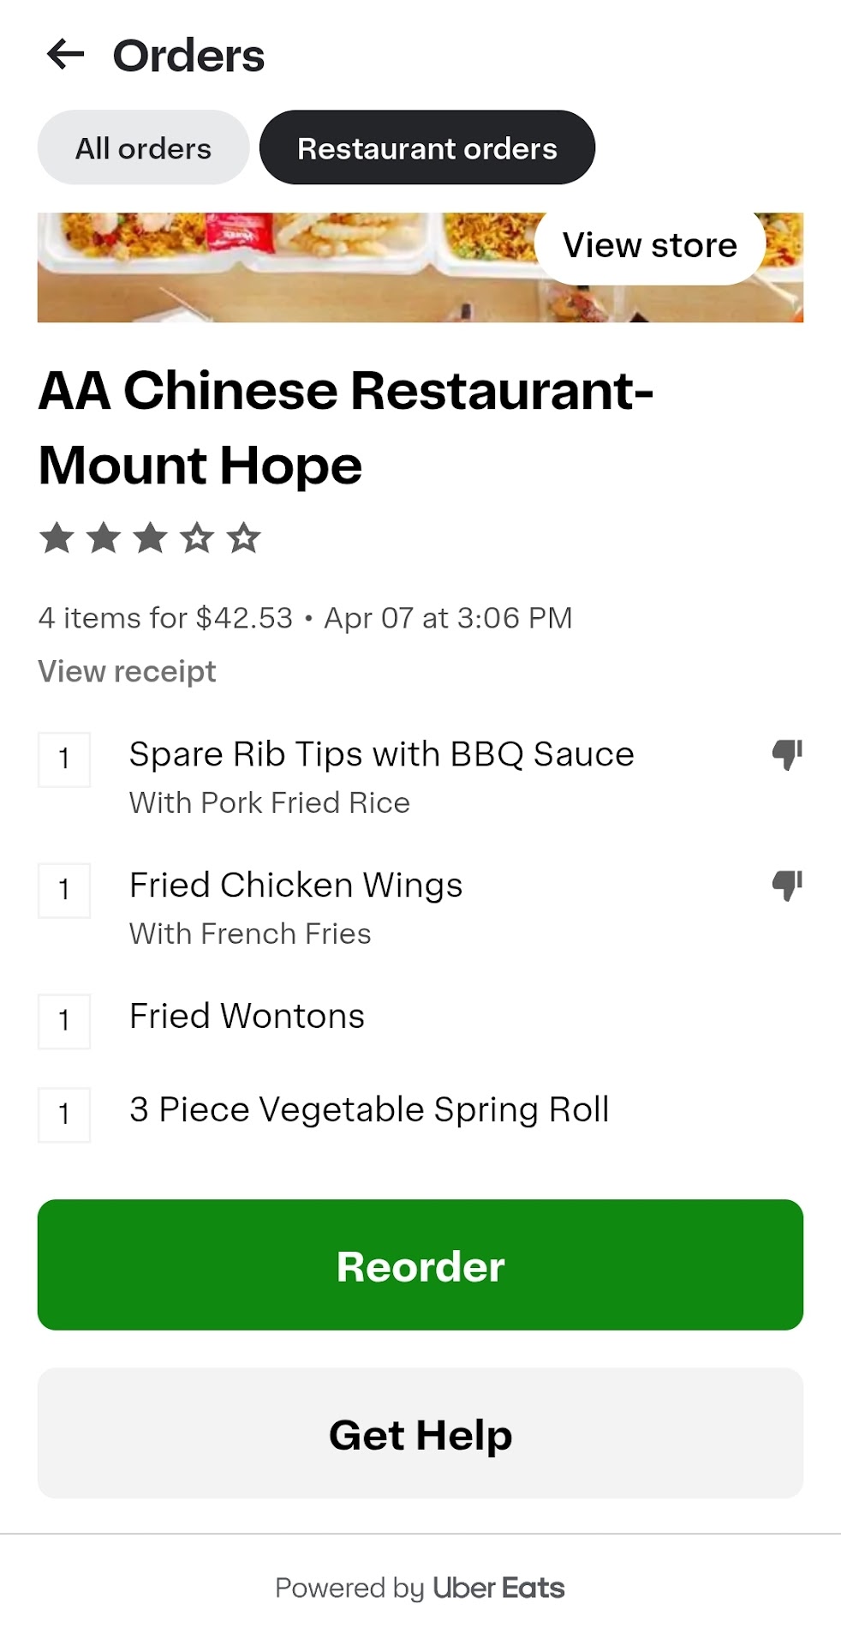Click the Vegetable Spring Roll quantity box

point(64,1114)
